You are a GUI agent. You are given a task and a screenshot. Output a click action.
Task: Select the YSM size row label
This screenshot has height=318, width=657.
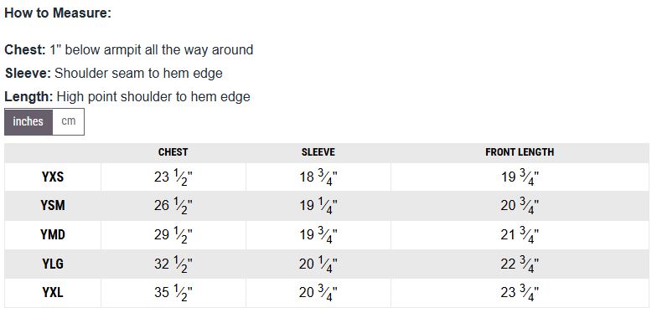[x=53, y=206]
